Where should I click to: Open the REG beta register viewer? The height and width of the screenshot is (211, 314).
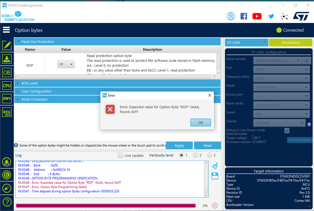coord(7,112)
